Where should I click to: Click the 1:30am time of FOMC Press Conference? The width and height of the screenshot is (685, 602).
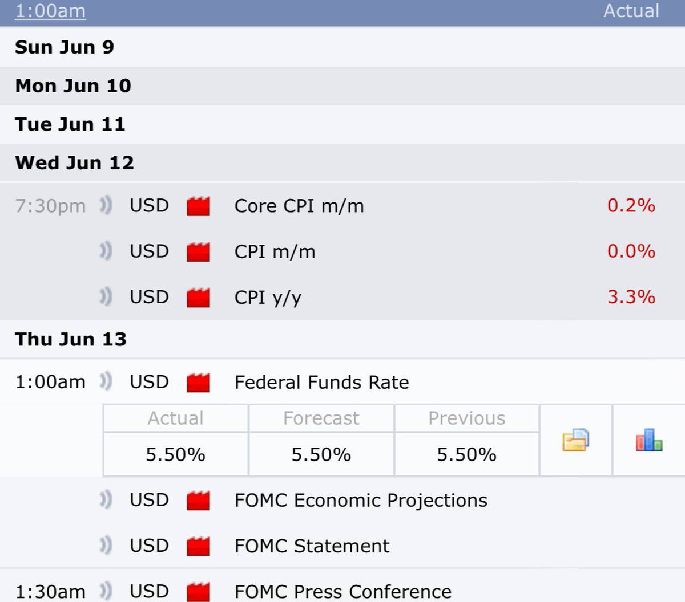click(50, 591)
